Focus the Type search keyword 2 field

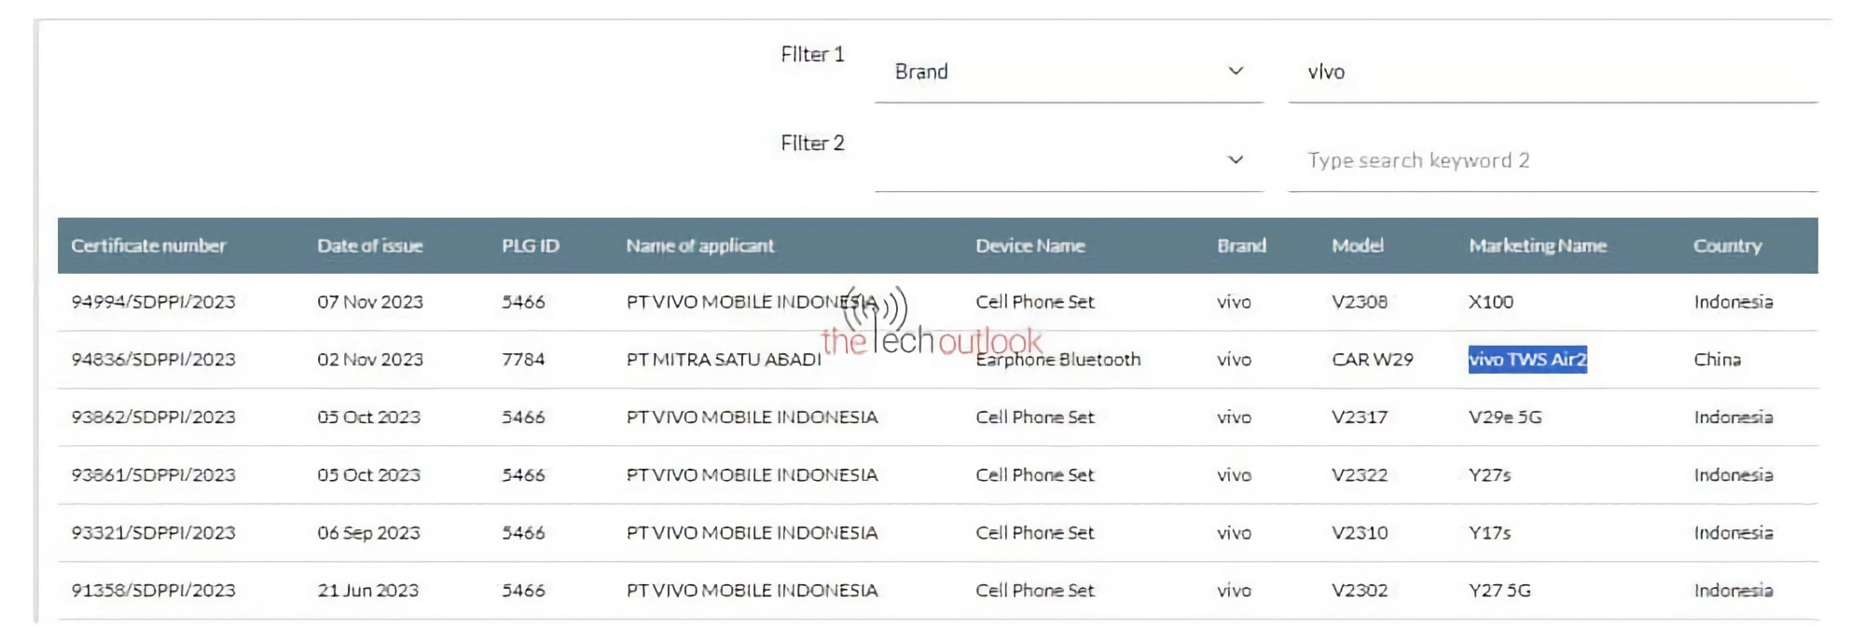(x=1552, y=160)
